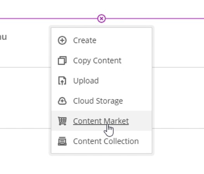
Task: Click blank space right of Create label
Action: click(124, 40)
